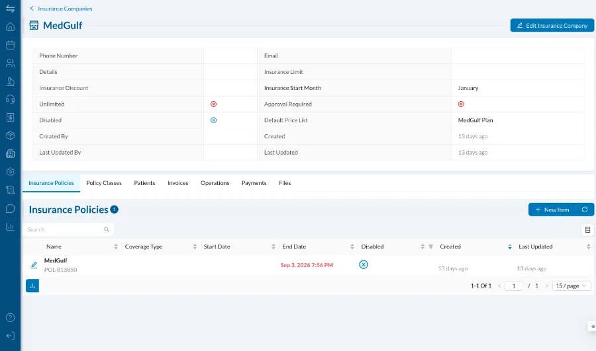
Task: Sort by the Disabled column arrows
Action: click(x=422, y=247)
